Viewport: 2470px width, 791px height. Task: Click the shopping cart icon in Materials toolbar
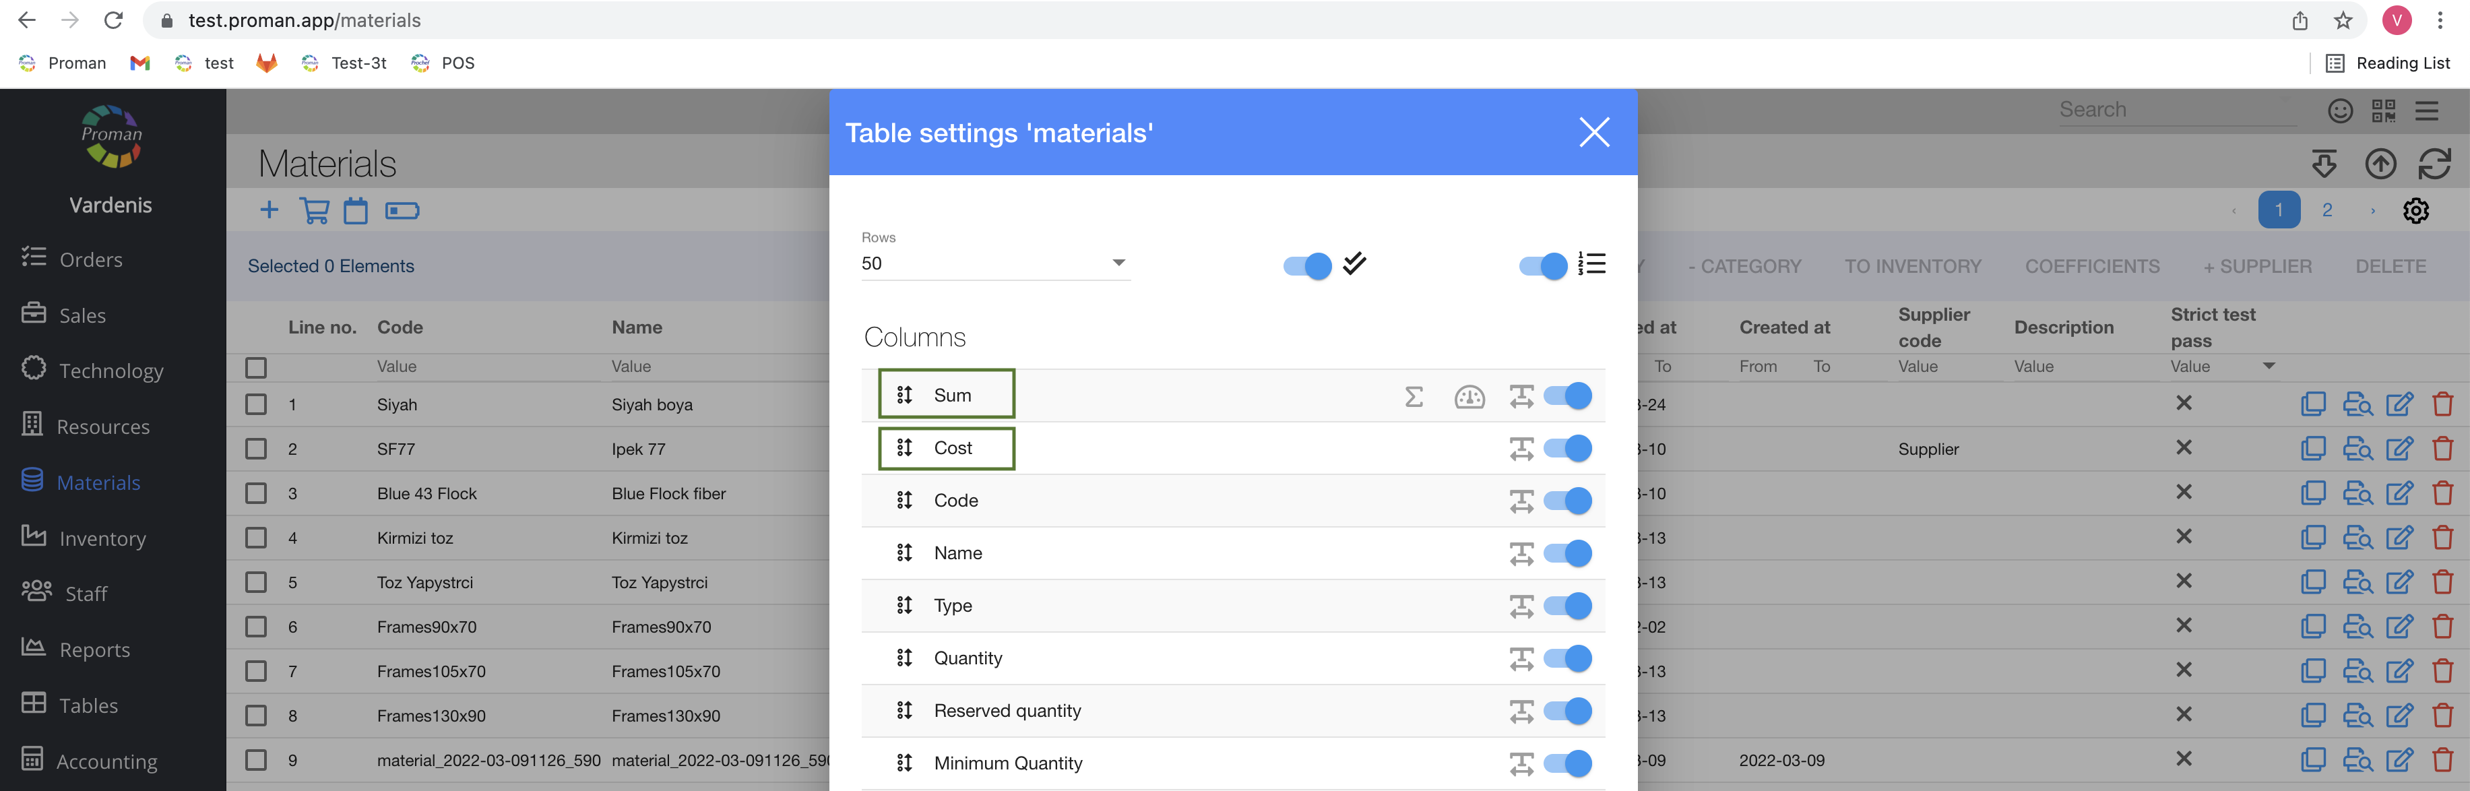pyautogui.click(x=315, y=210)
